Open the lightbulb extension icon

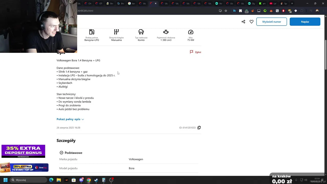point(240,11)
